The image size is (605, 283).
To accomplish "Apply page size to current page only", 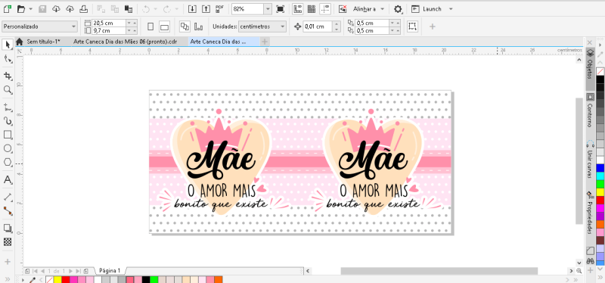I will (198, 26).
